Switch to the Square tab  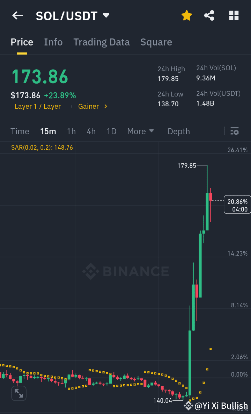[156, 42]
